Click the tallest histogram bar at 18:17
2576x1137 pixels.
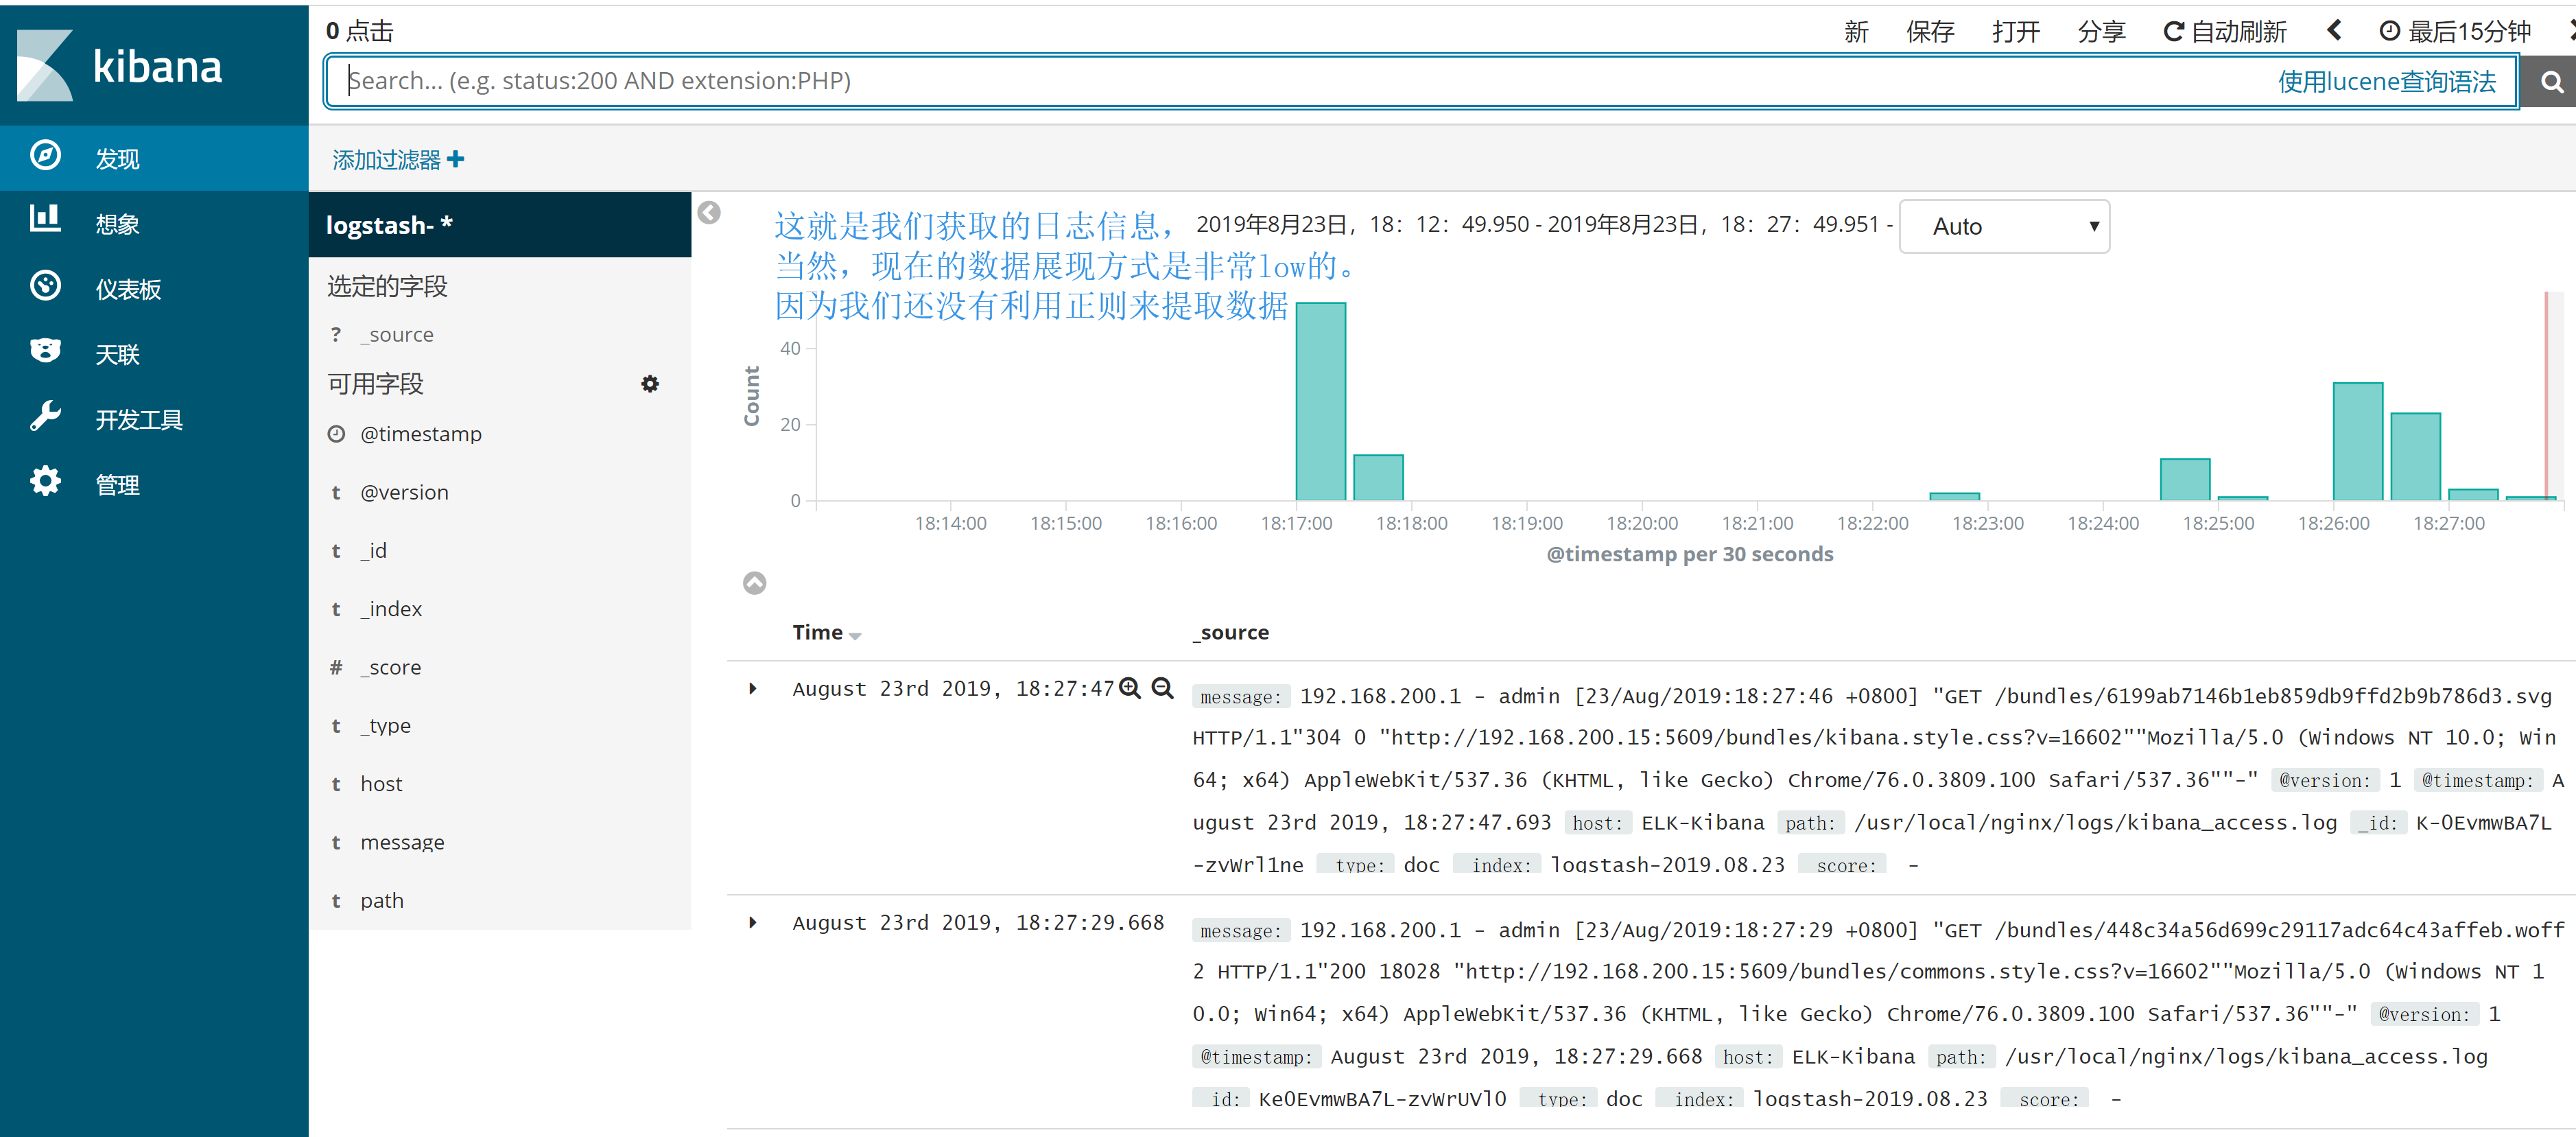click(1320, 400)
